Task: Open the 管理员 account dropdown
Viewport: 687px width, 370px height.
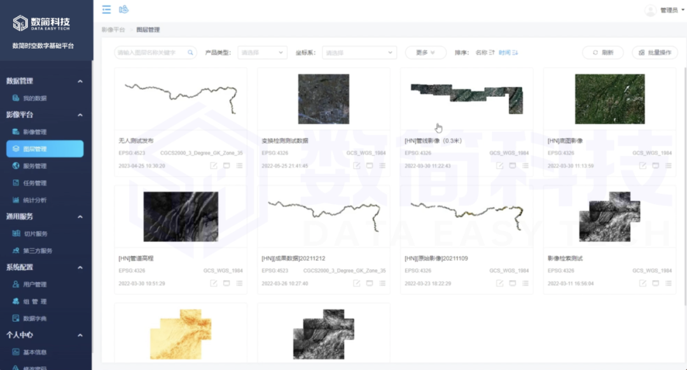Action: coord(672,10)
